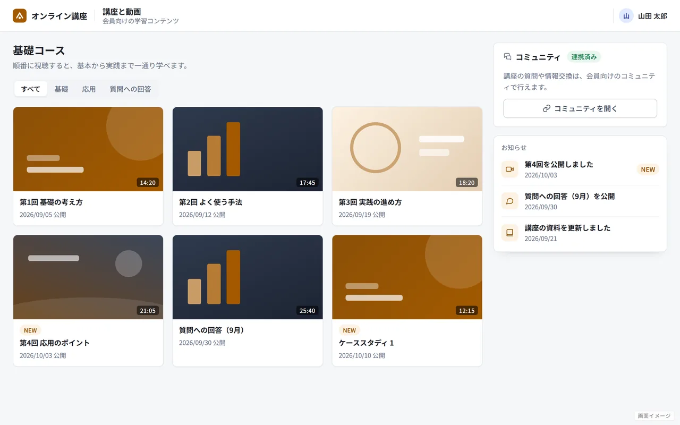The height and width of the screenshot is (425, 680).
Task: Select the 質問への回答 filter tab
Action: 130,89
